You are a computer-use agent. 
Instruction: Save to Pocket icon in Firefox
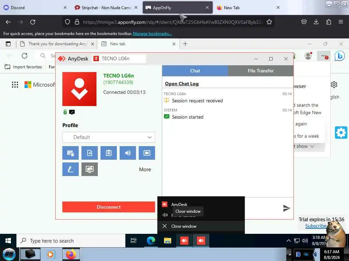coord(304,22)
